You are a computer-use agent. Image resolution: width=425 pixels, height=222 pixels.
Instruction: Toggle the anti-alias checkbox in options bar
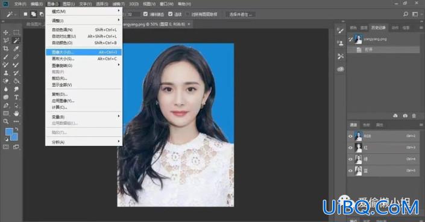pos(145,14)
